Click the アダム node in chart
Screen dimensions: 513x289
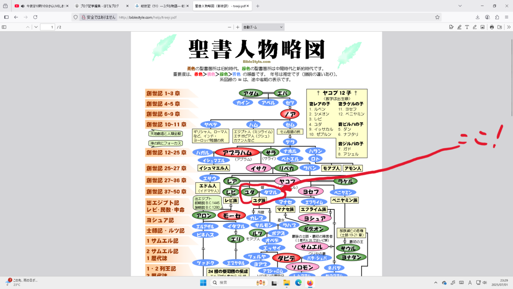pyautogui.click(x=251, y=93)
